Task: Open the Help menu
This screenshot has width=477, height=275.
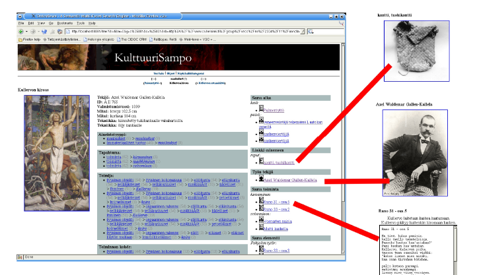Action: tap(92, 23)
